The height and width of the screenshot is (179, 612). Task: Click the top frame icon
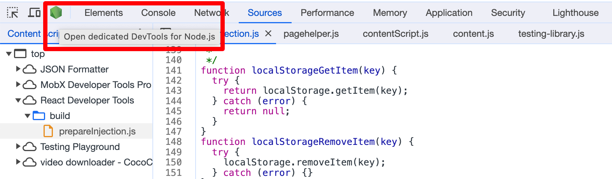coord(20,54)
